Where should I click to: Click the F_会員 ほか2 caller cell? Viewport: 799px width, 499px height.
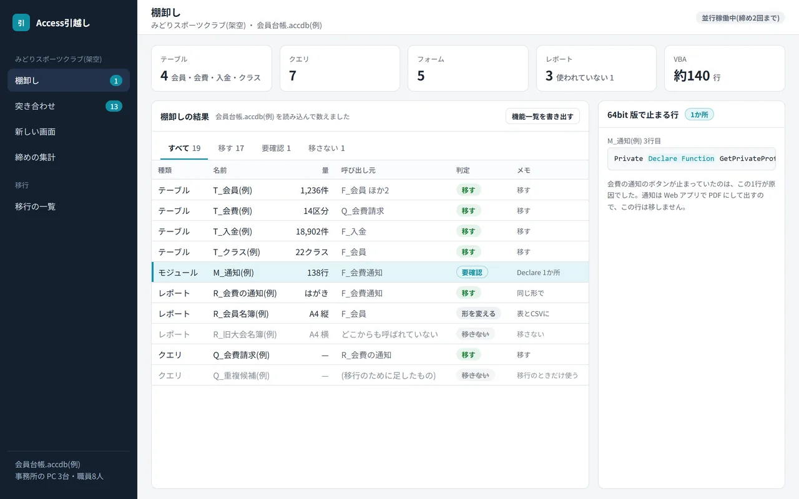[365, 190]
